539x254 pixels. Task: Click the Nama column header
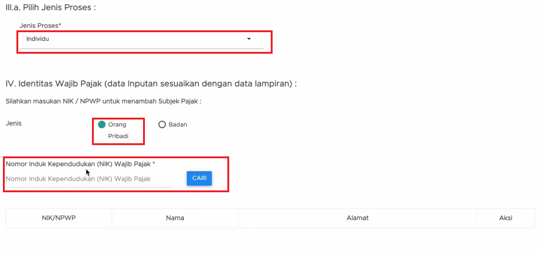pyautogui.click(x=175, y=218)
